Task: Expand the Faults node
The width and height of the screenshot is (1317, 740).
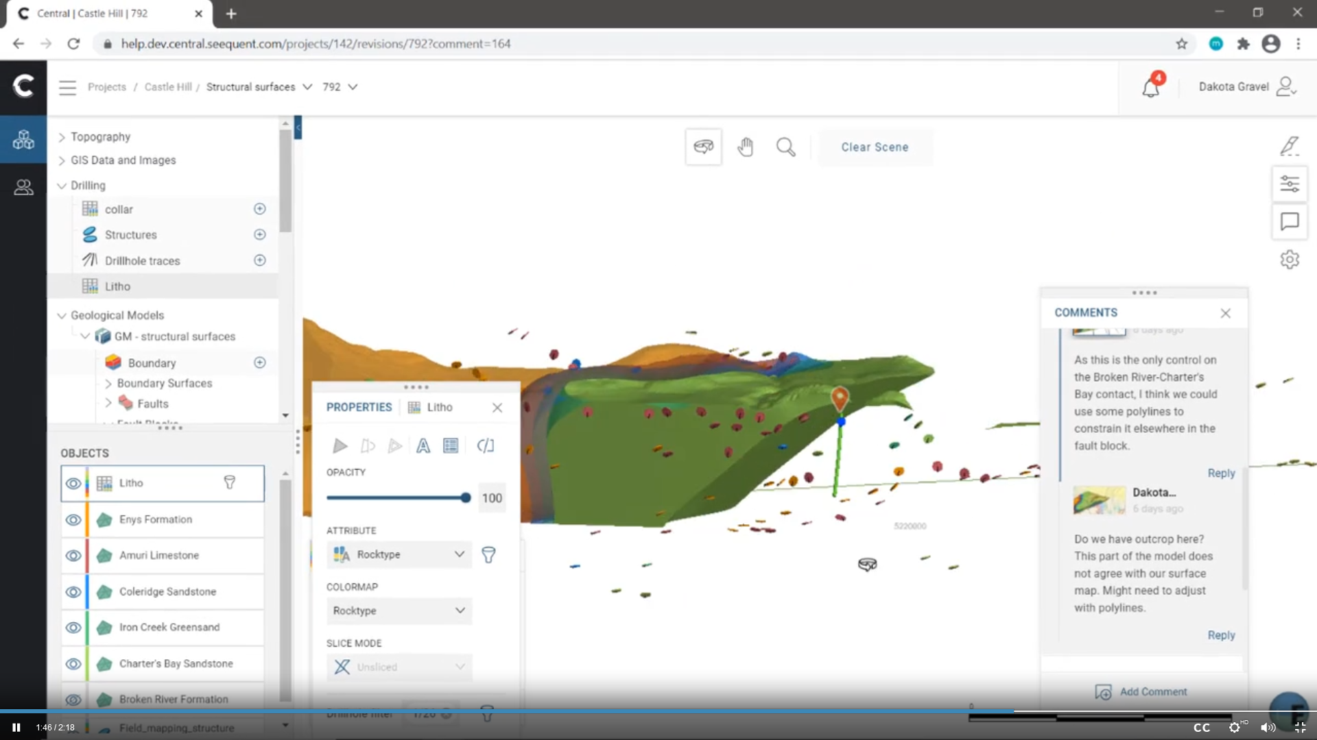Action: (108, 404)
